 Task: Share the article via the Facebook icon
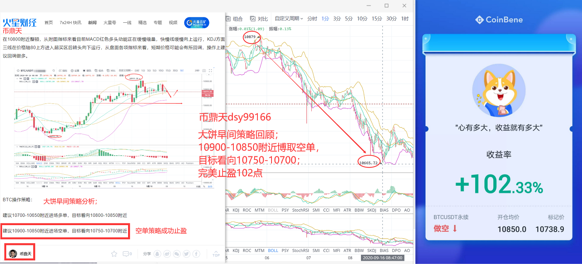(x=196, y=254)
